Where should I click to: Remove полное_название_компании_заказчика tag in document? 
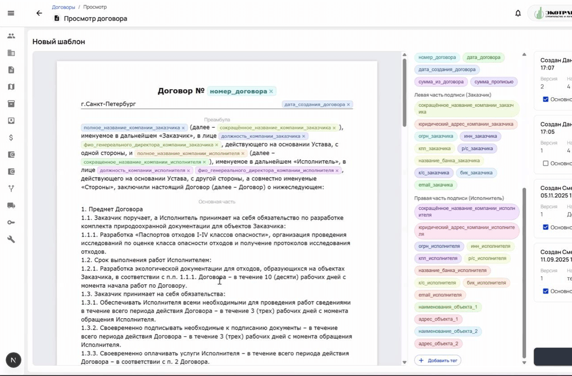[x=183, y=128]
